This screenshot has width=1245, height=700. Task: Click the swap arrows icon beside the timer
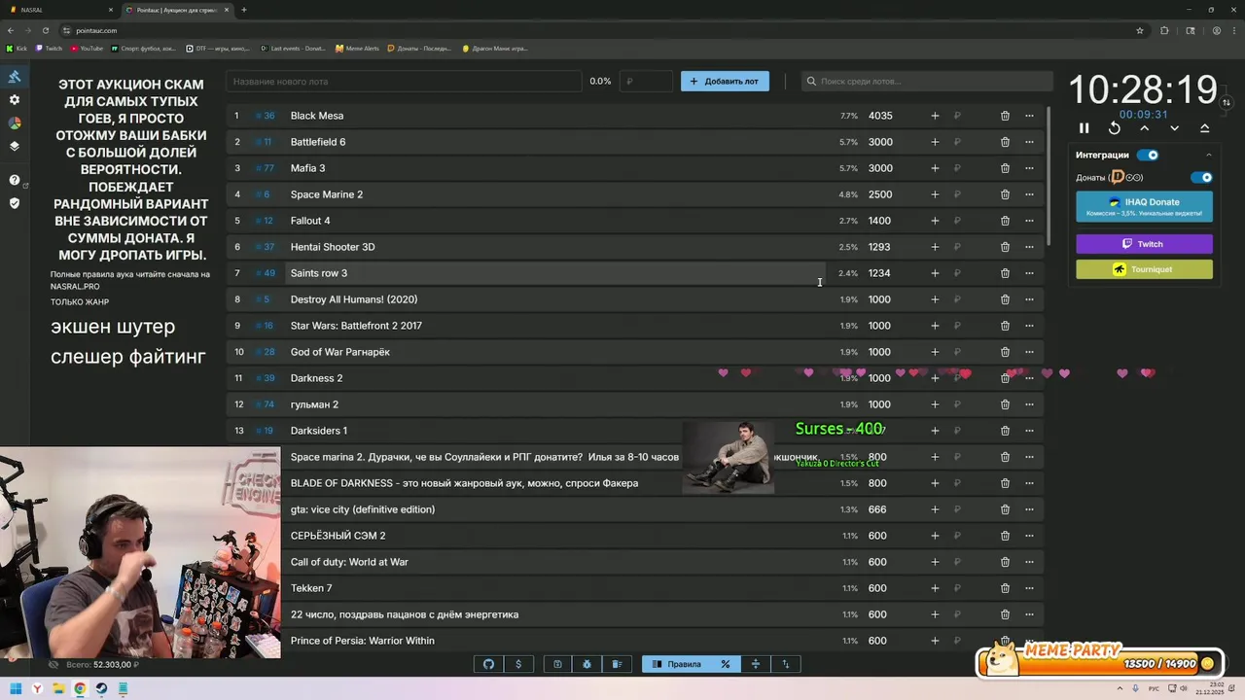coord(1227,102)
